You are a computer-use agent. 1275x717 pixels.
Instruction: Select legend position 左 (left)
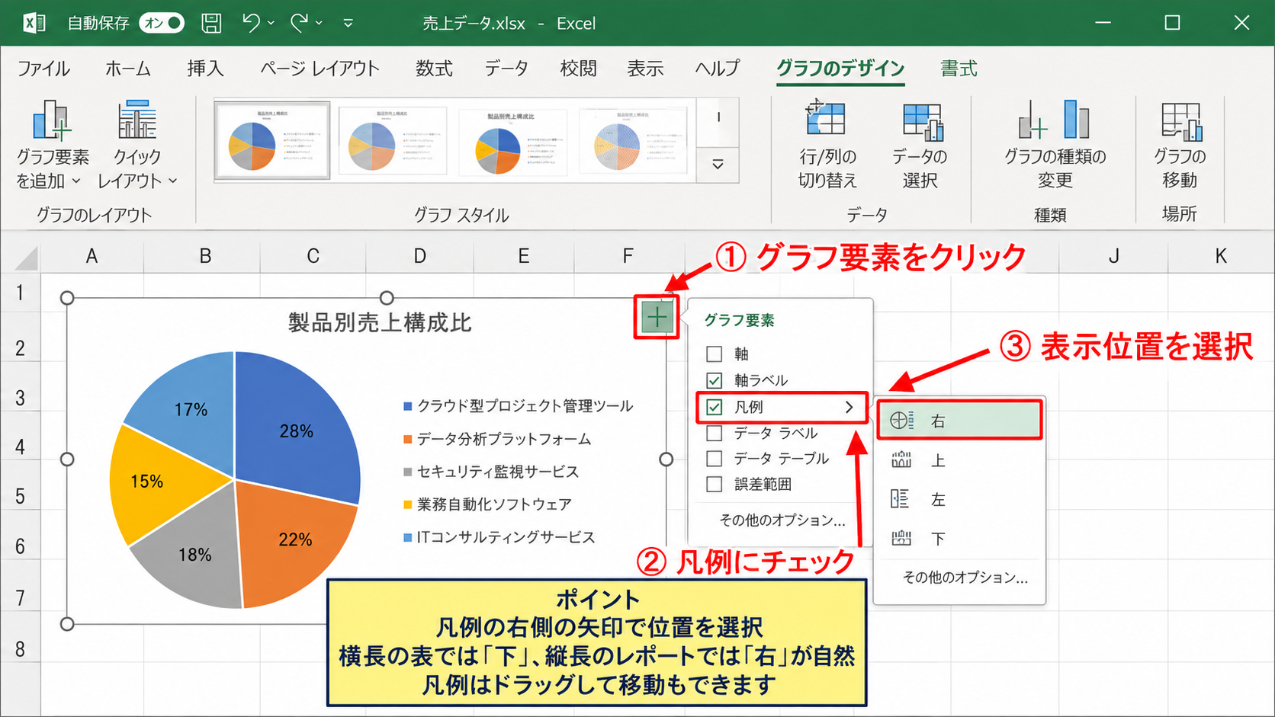coord(959,500)
